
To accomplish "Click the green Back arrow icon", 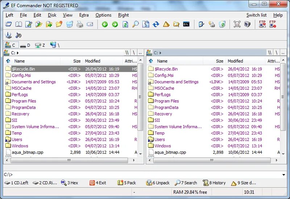I will click(105, 24).
